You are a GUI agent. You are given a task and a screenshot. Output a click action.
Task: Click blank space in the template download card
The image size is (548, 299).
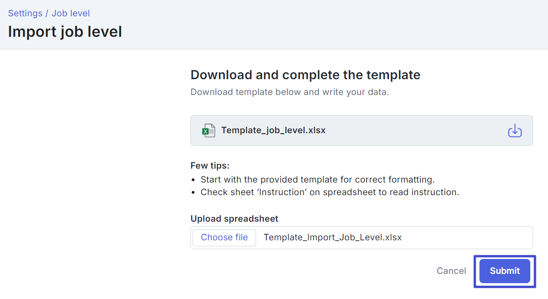(x=416, y=130)
